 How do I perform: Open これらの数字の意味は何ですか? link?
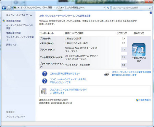click(x=65, y=74)
